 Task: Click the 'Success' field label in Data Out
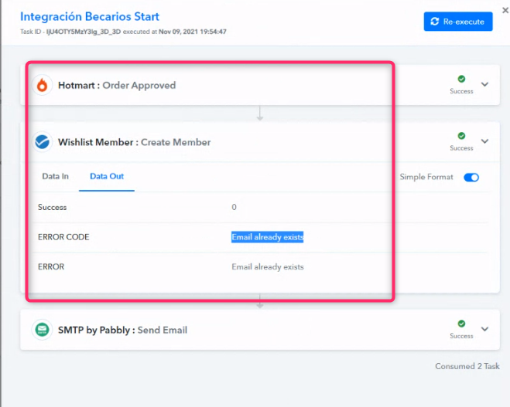pos(52,207)
